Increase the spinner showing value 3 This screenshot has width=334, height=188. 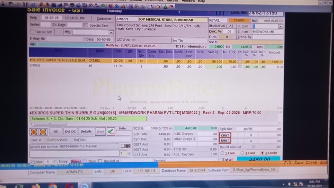click(x=129, y=152)
